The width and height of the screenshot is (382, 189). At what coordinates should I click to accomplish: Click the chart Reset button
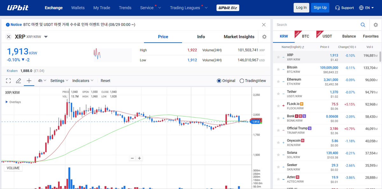[x=105, y=81]
